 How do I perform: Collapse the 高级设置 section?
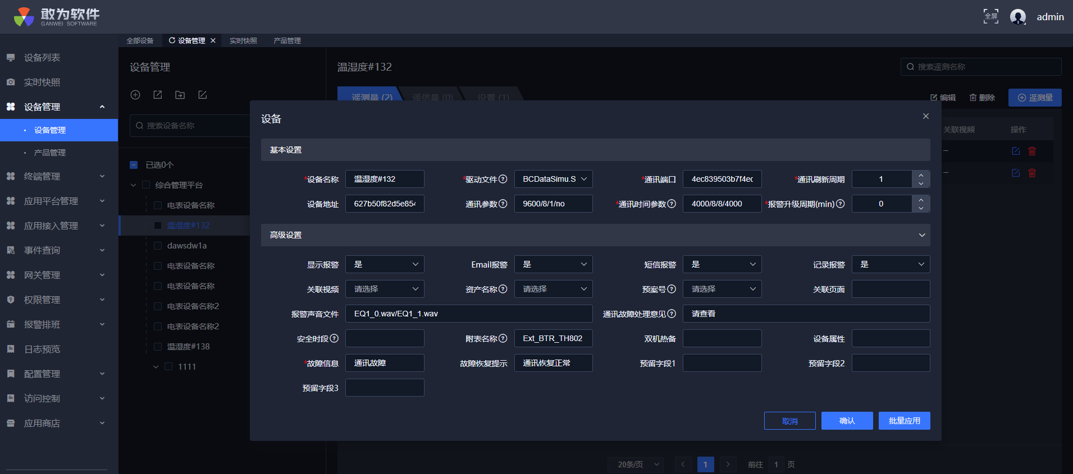tap(921, 235)
